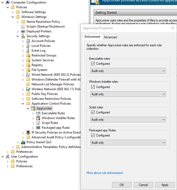This screenshot has width=177, height=190.
Task: Select Windows Defender Firewall tree item
Action: point(56,79)
